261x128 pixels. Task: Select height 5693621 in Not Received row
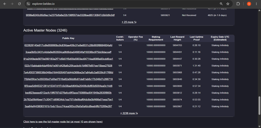pos(165,15)
